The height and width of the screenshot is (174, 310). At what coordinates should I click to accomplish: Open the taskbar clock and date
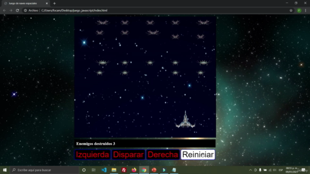tap(292, 170)
